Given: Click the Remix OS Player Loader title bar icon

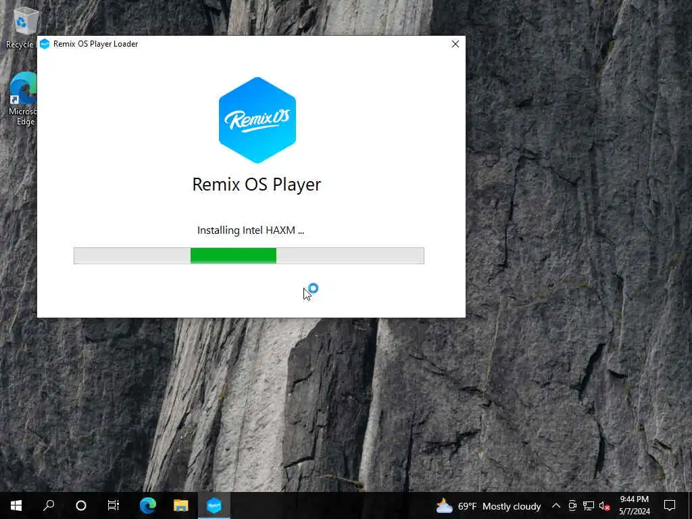Looking at the screenshot, I should tap(45, 44).
